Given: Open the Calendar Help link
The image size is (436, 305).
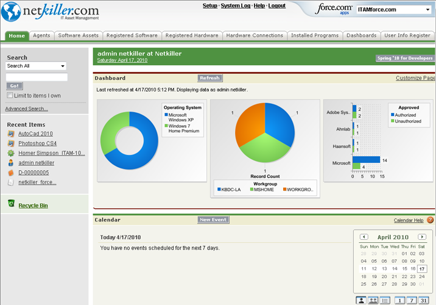Looking at the screenshot, I should (x=409, y=220).
